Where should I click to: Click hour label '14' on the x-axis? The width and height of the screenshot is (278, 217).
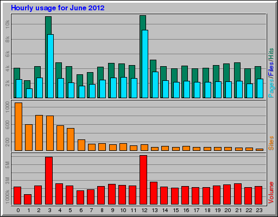pos(165,210)
